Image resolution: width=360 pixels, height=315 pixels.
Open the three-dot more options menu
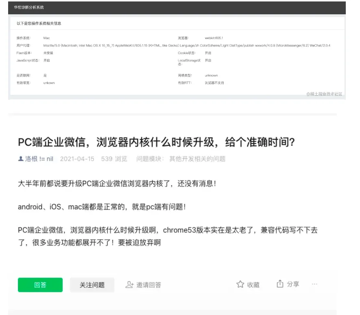(x=314, y=284)
